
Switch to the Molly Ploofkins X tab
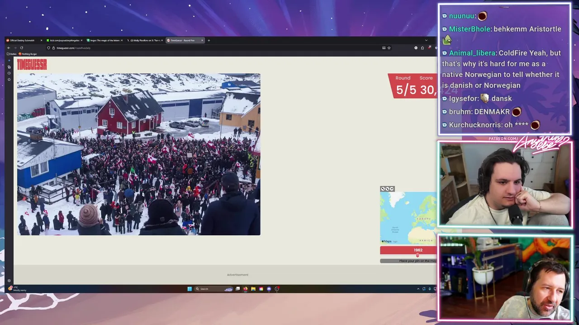tap(144, 40)
